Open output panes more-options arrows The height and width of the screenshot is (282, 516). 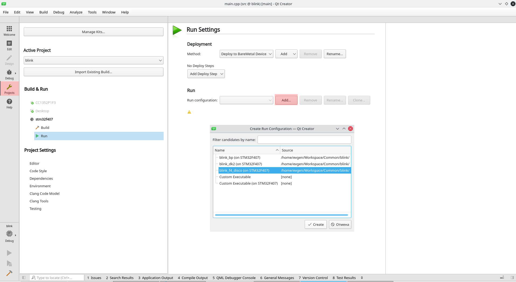point(362,278)
